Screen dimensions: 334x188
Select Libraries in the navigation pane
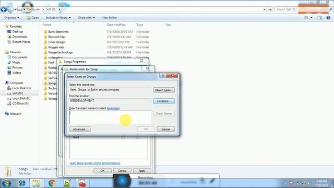click(15, 52)
